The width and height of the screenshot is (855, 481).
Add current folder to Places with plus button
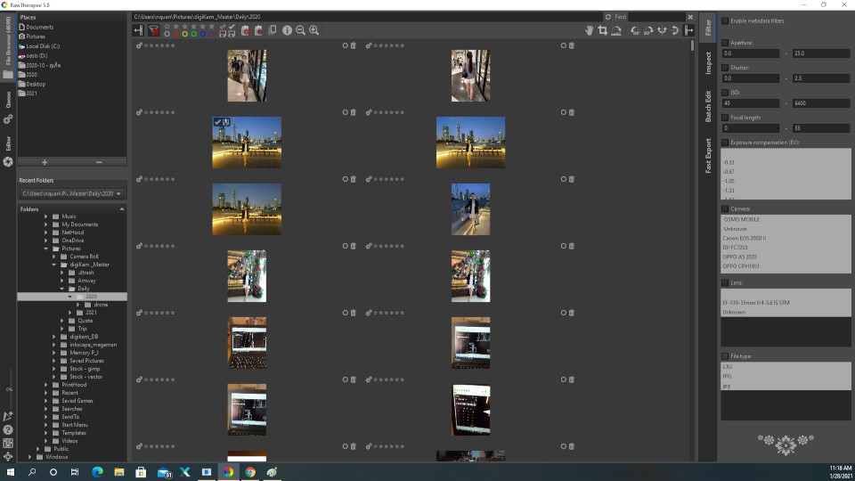[45, 162]
